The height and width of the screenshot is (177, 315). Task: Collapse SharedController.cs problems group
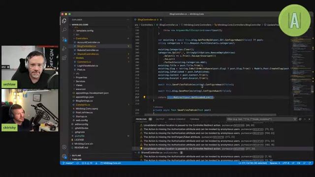136,153
